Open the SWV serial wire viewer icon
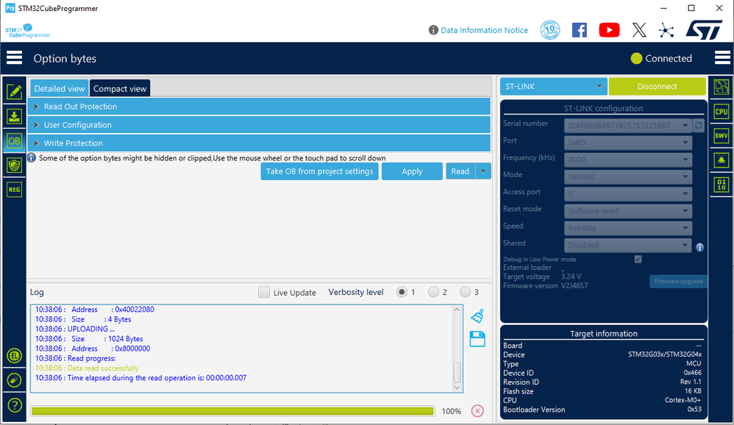Viewport: 734px width, 425px height. (x=721, y=136)
